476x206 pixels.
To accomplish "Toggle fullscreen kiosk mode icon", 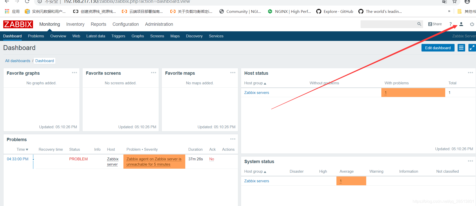I will coord(472,48).
